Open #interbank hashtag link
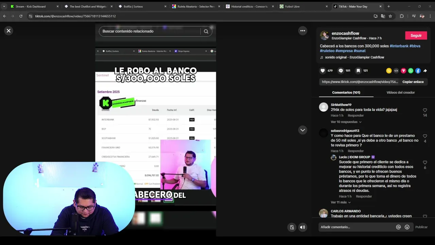Image resolution: width=435 pixels, height=245 pixels. pos(399,46)
